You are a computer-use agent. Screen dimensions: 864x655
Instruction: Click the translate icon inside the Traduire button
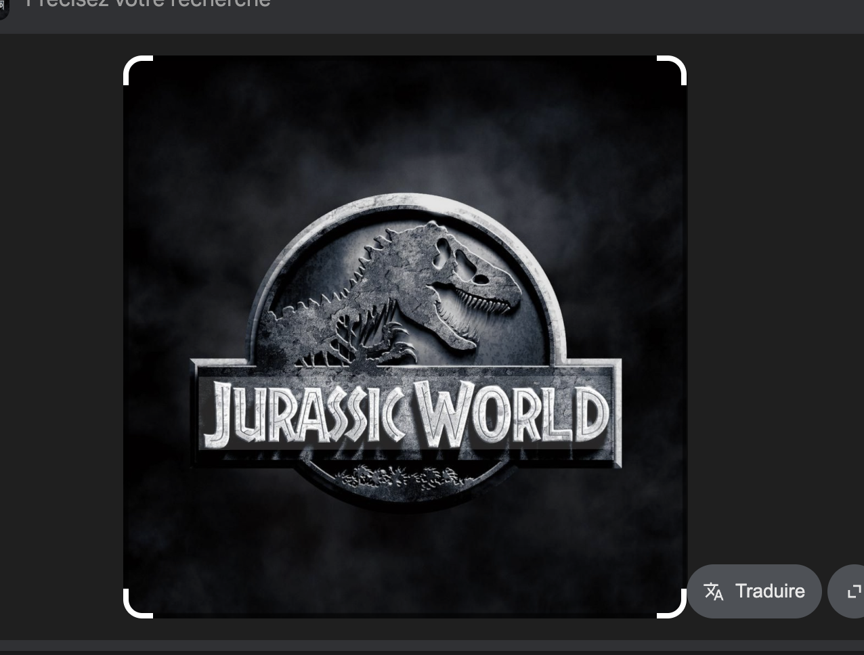coord(714,591)
